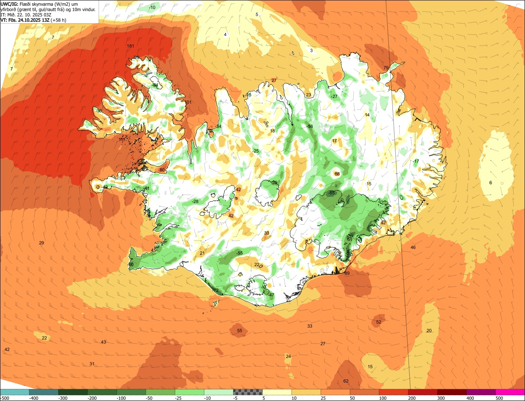
Task: Click the 200 label on the color scale
Action: click(413, 398)
